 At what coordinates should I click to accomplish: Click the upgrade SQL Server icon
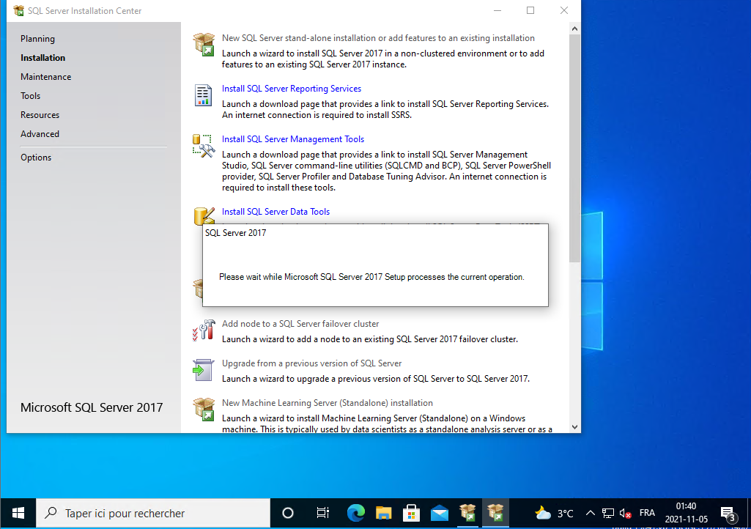[203, 370]
